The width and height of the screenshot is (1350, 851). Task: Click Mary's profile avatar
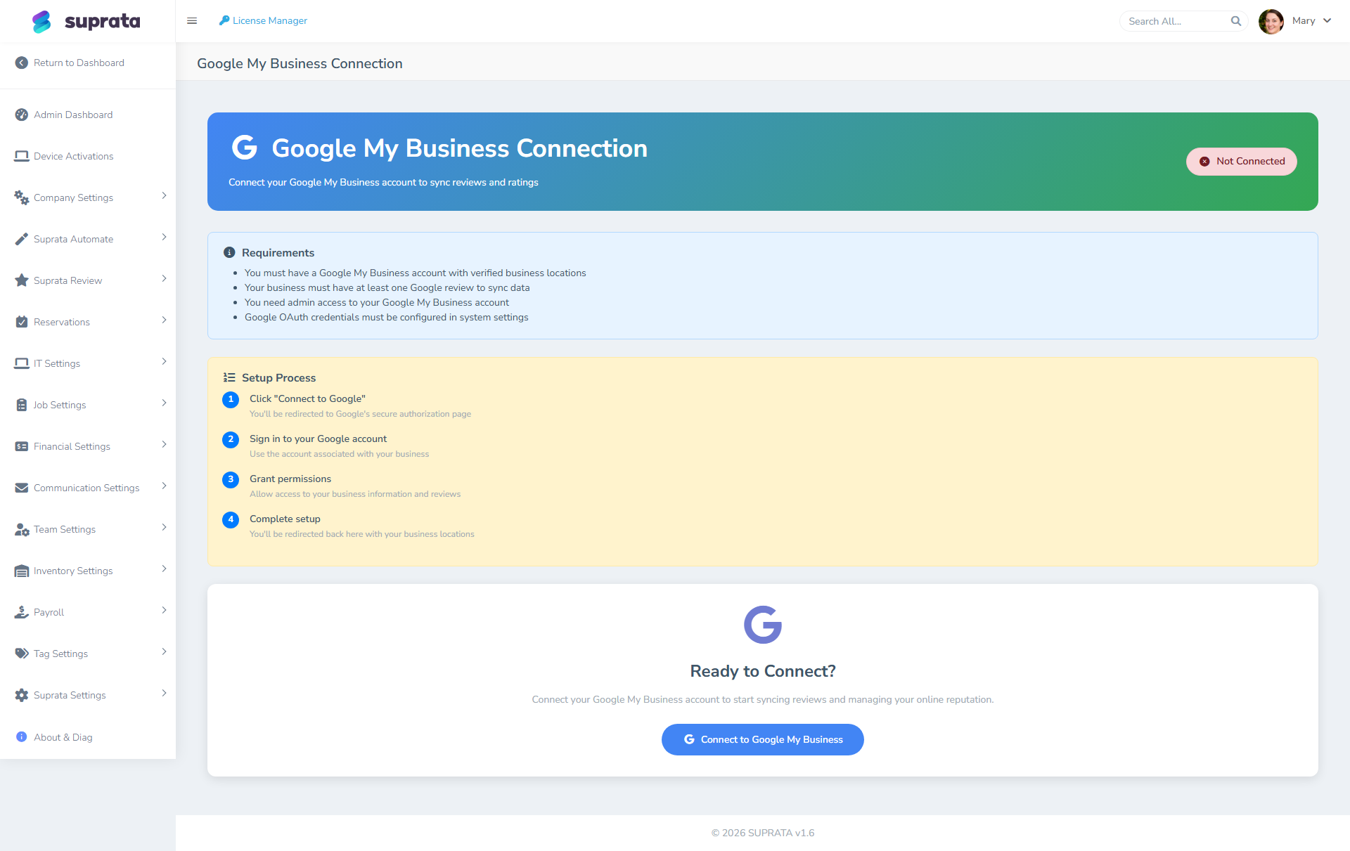1271,21
